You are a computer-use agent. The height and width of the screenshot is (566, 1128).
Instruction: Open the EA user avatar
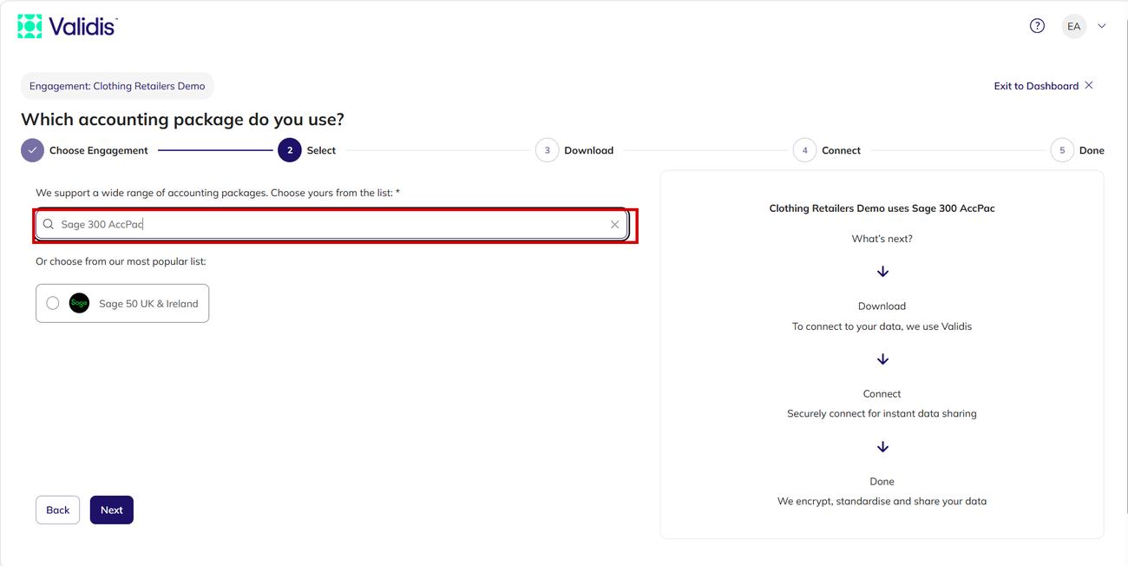pyautogui.click(x=1074, y=26)
